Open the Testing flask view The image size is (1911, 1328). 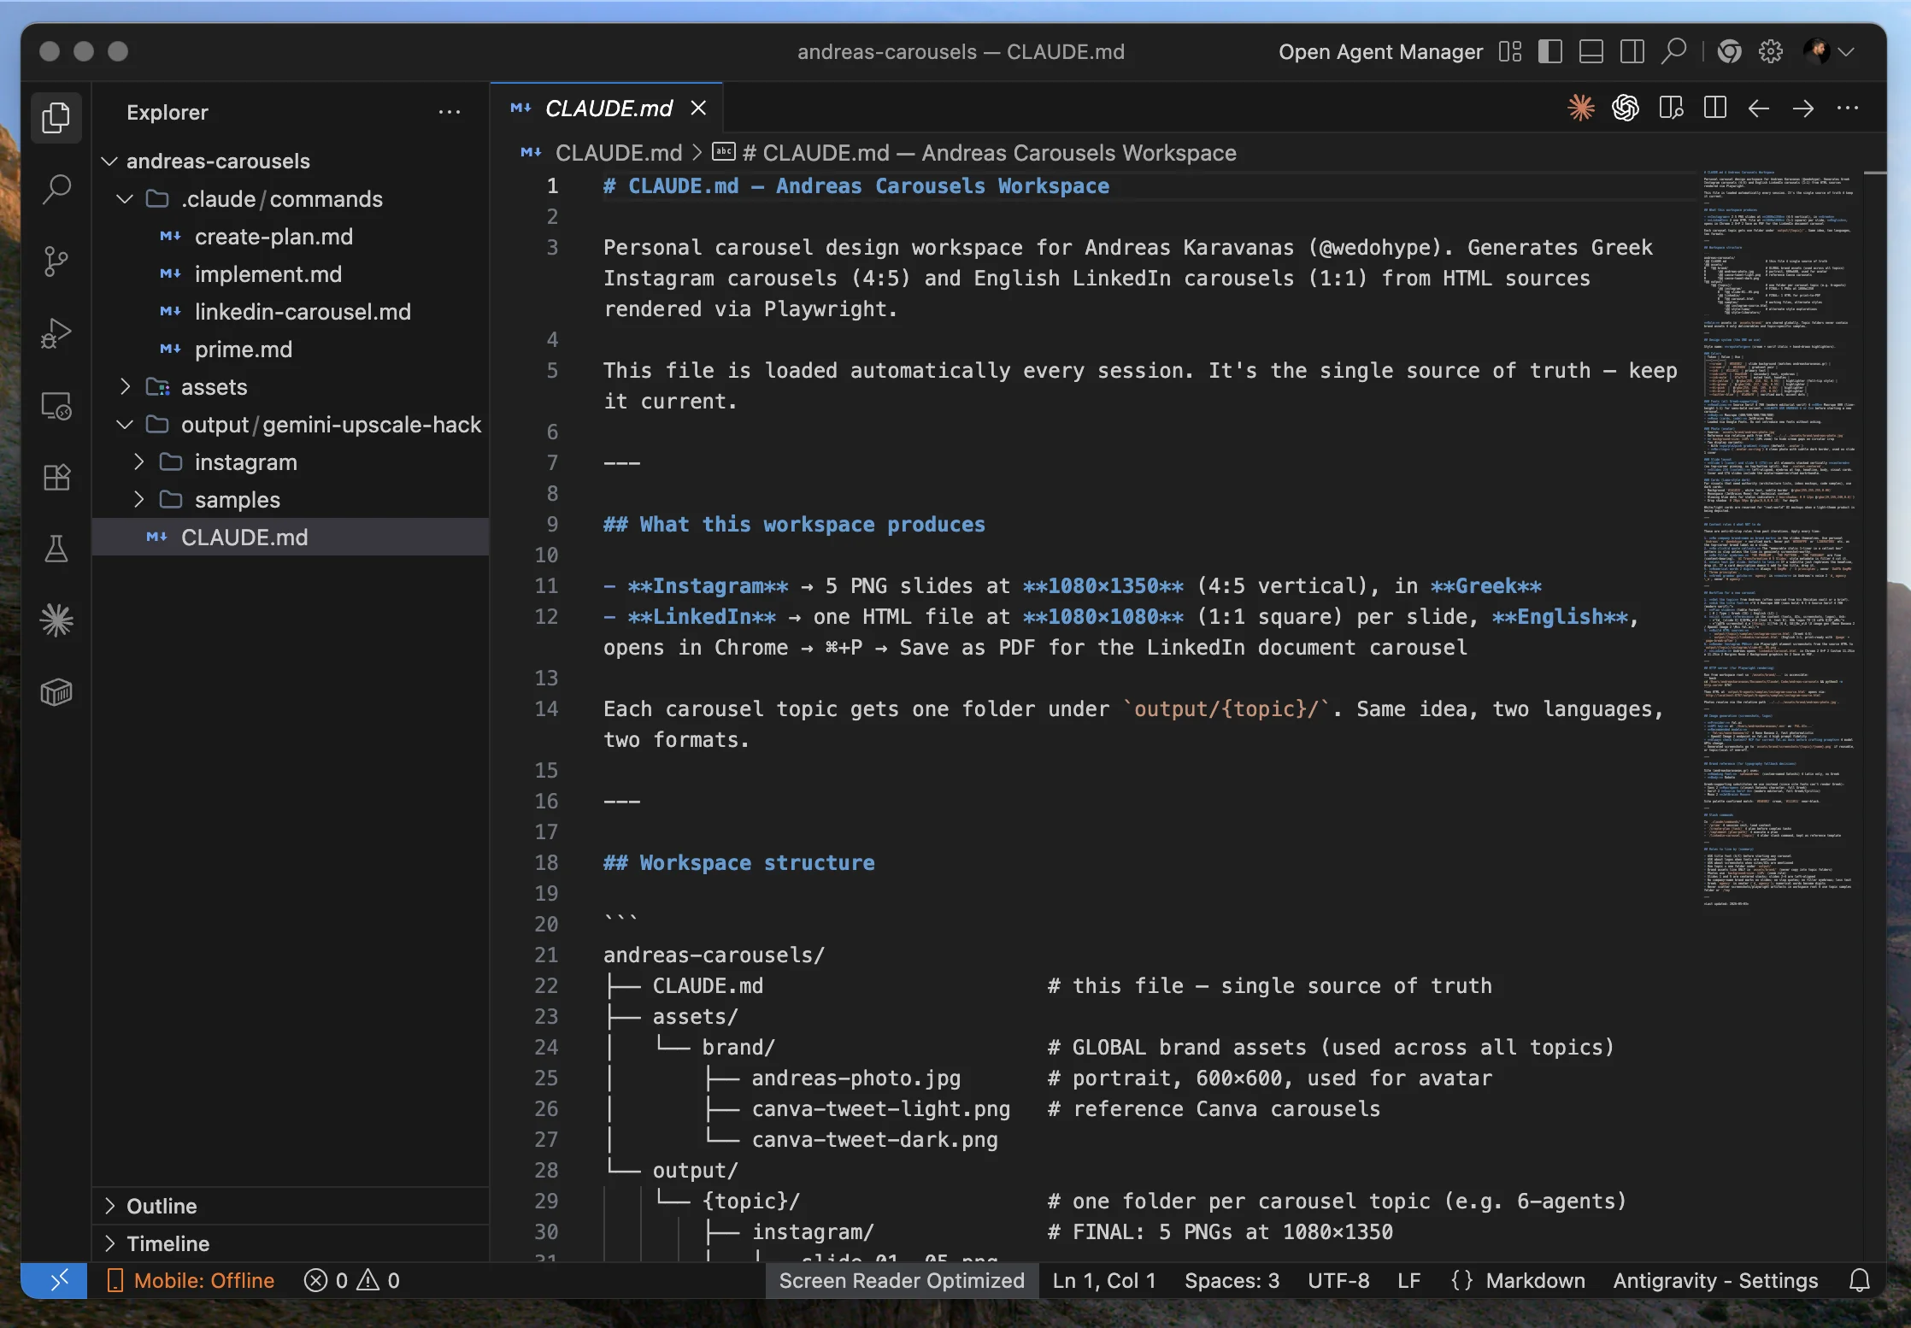click(x=56, y=549)
